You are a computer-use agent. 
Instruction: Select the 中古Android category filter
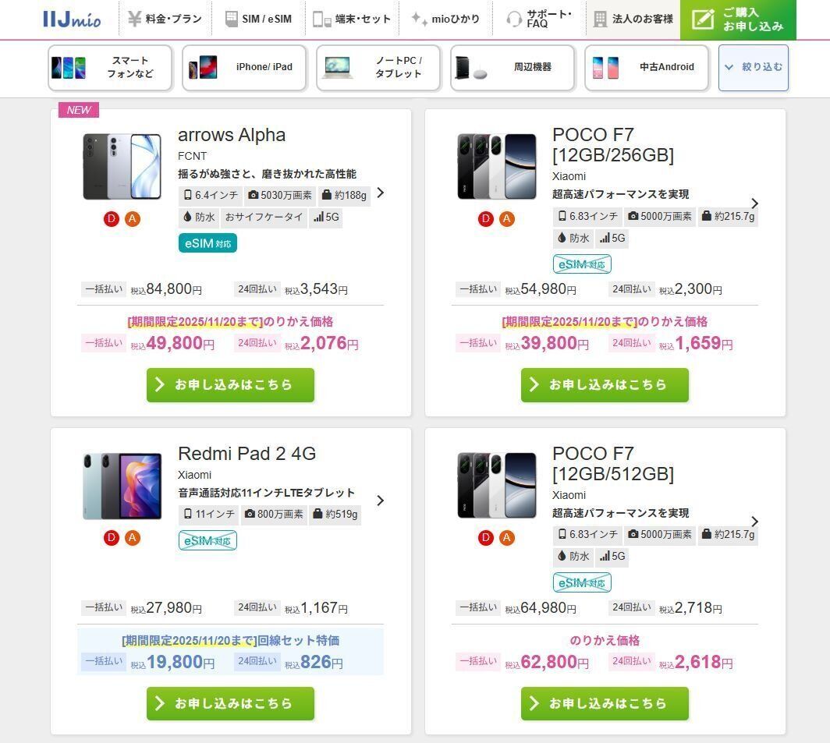[x=647, y=68]
